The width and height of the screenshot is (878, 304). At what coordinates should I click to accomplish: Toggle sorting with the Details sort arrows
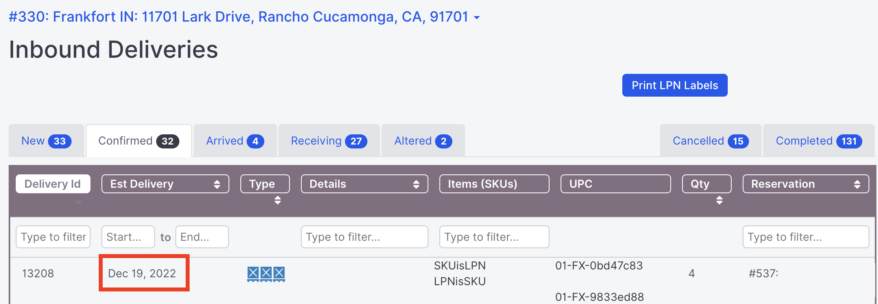[x=416, y=183]
